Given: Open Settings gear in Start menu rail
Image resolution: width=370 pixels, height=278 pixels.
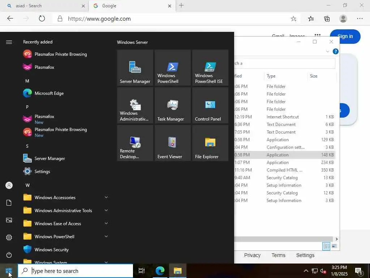Looking at the screenshot, I should [9, 237].
